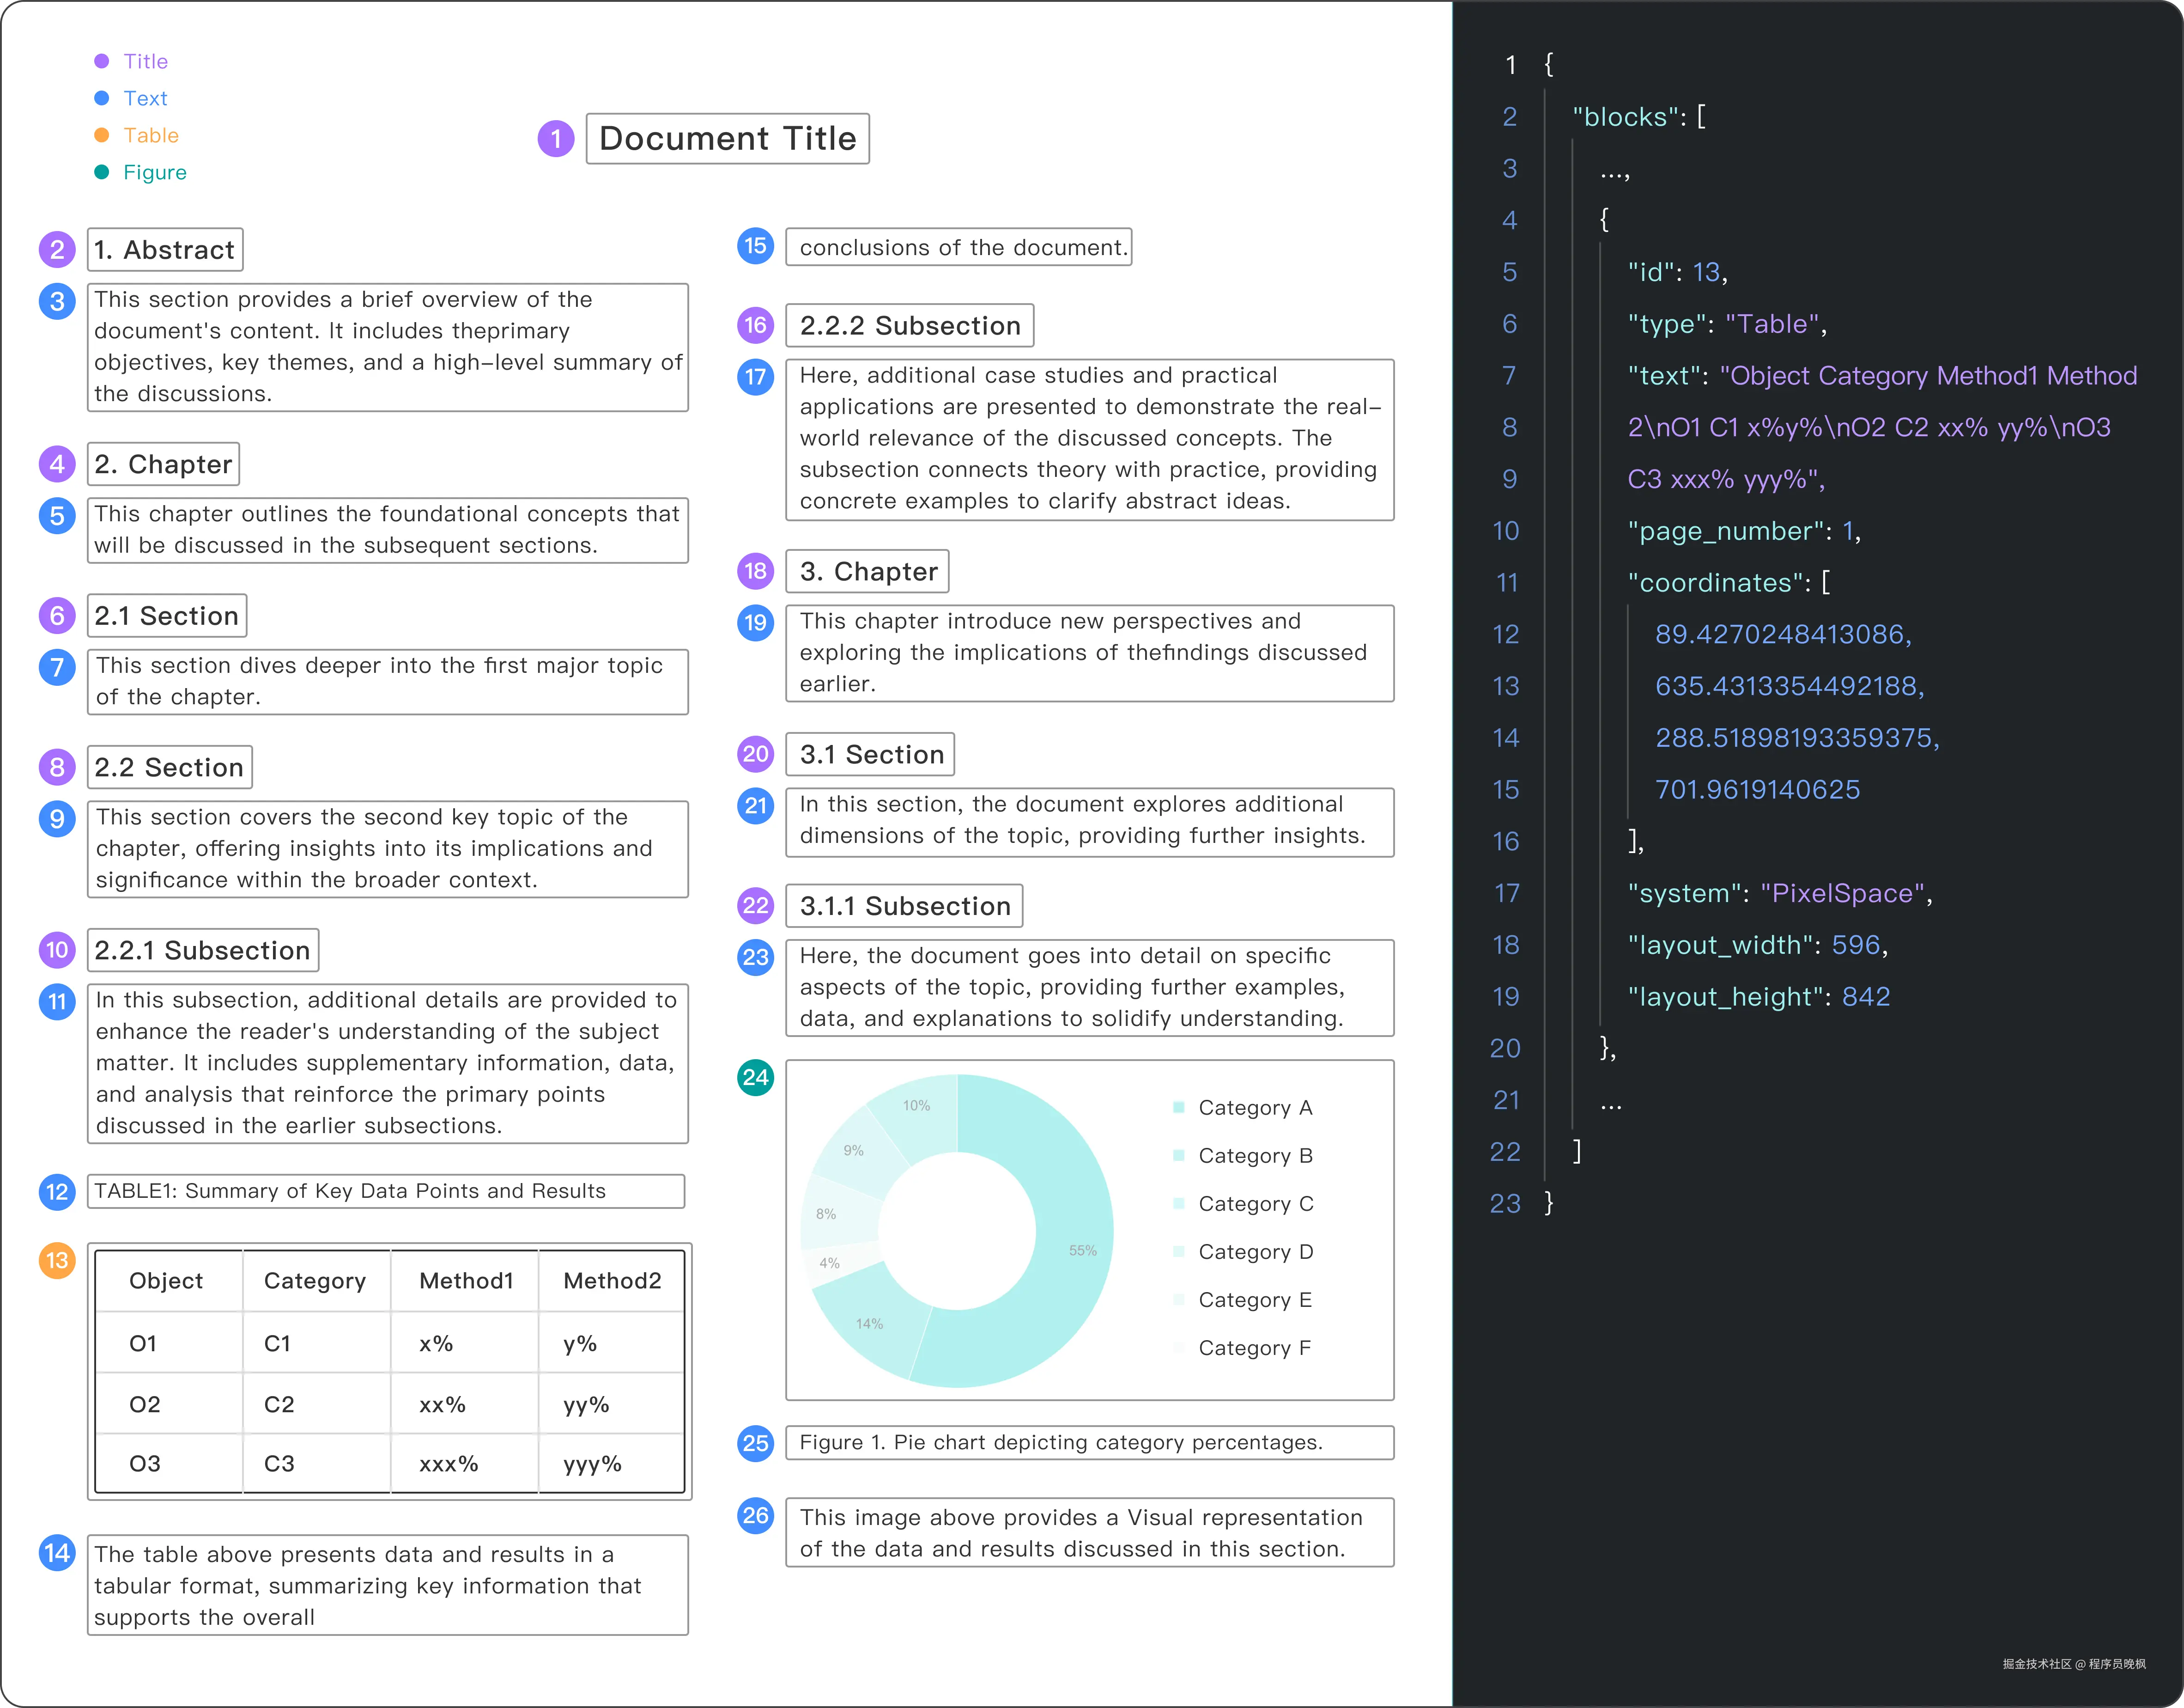Image resolution: width=2184 pixels, height=1708 pixels.
Task: Click the 2.2.1 Subsection heading box
Action: pyautogui.click(x=203, y=950)
